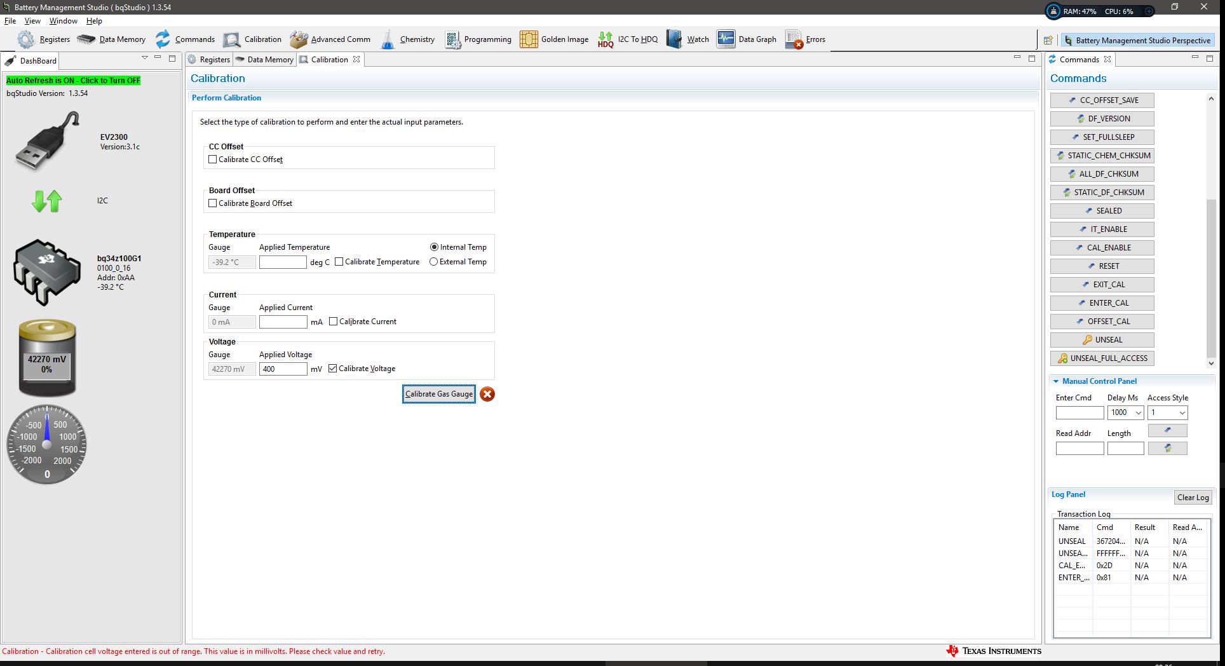Enable Calibrate Temperature checkbox

[x=339, y=262]
